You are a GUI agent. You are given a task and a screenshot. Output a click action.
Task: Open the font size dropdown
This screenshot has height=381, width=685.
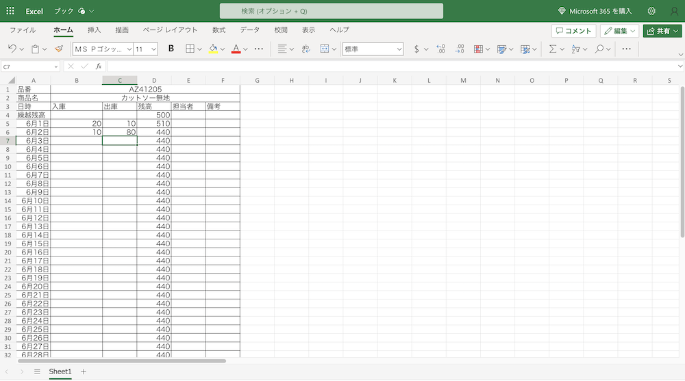click(x=153, y=49)
